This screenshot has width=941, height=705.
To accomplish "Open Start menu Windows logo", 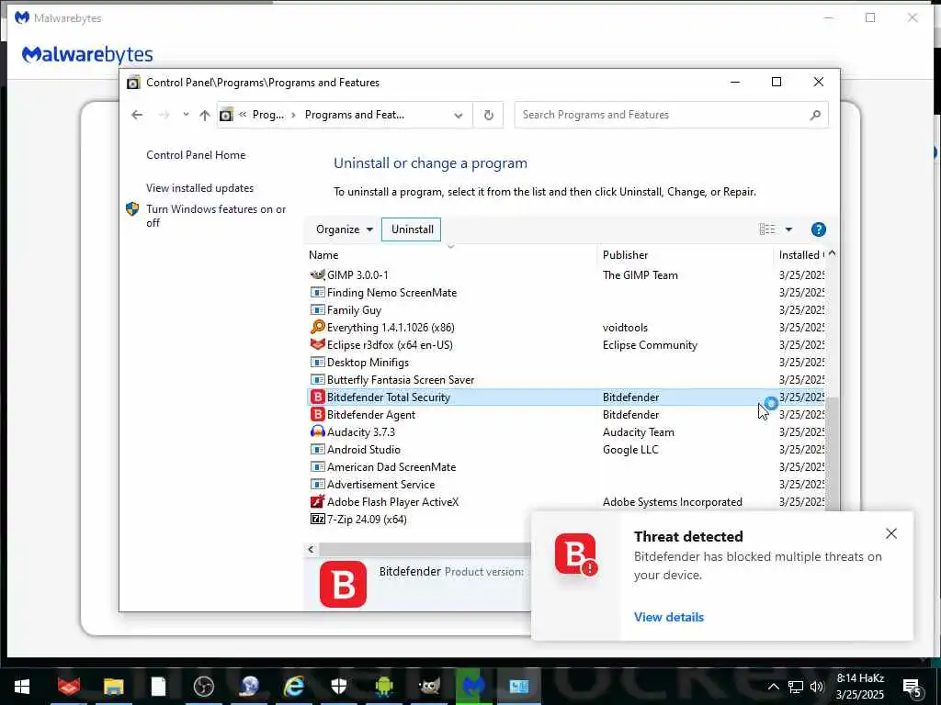I will pyautogui.click(x=22, y=686).
